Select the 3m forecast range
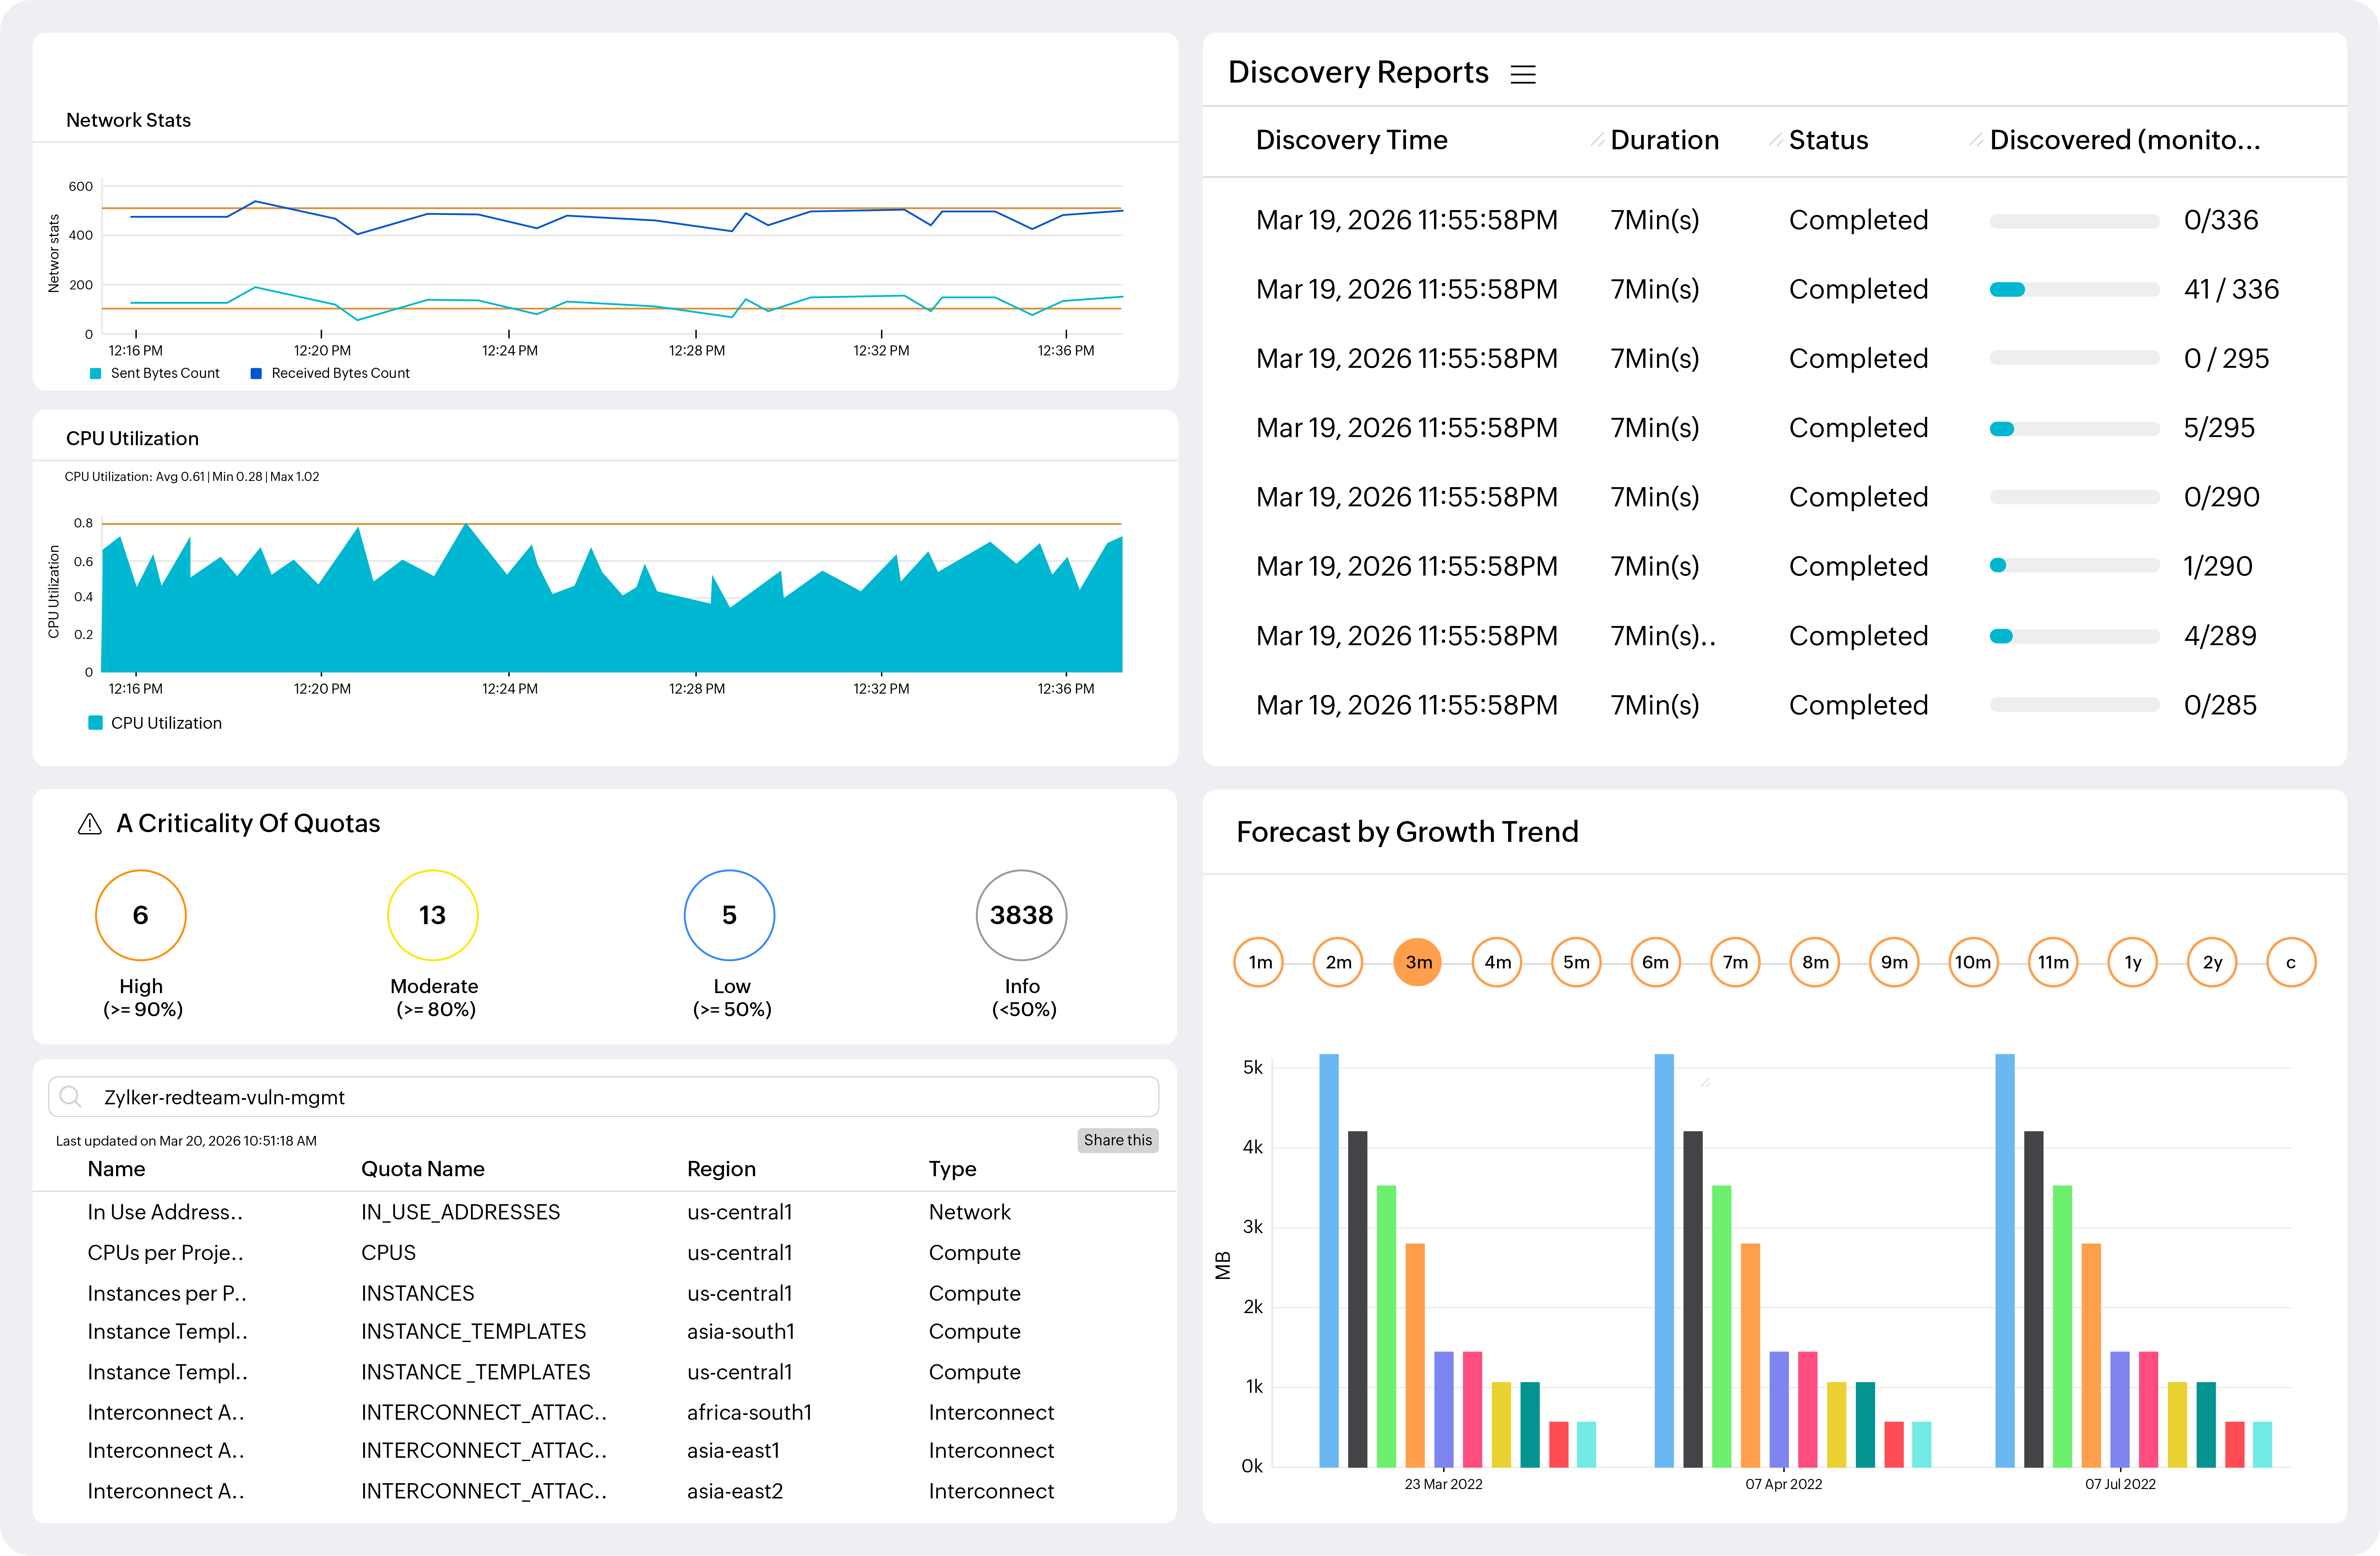2380x1556 pixels. [1418, 962]
